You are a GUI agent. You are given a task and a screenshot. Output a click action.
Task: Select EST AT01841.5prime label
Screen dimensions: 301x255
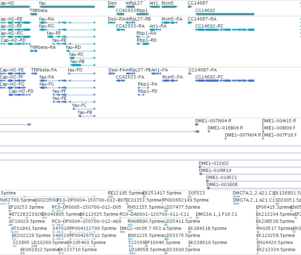(x=29, y=228)
